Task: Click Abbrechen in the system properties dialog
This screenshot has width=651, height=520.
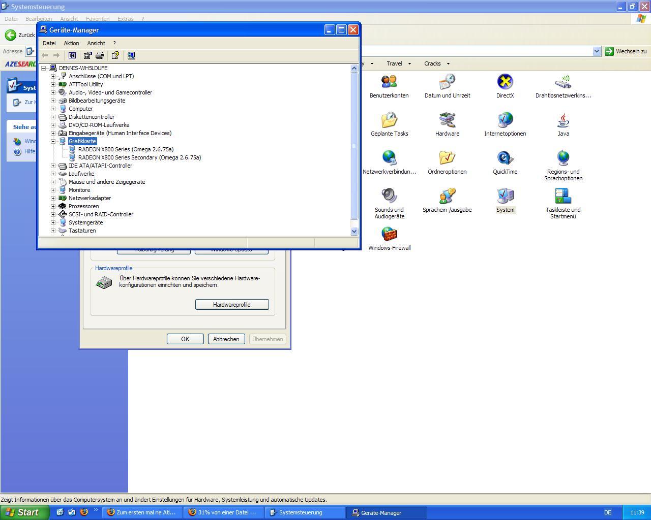Action: pos(226,339)
